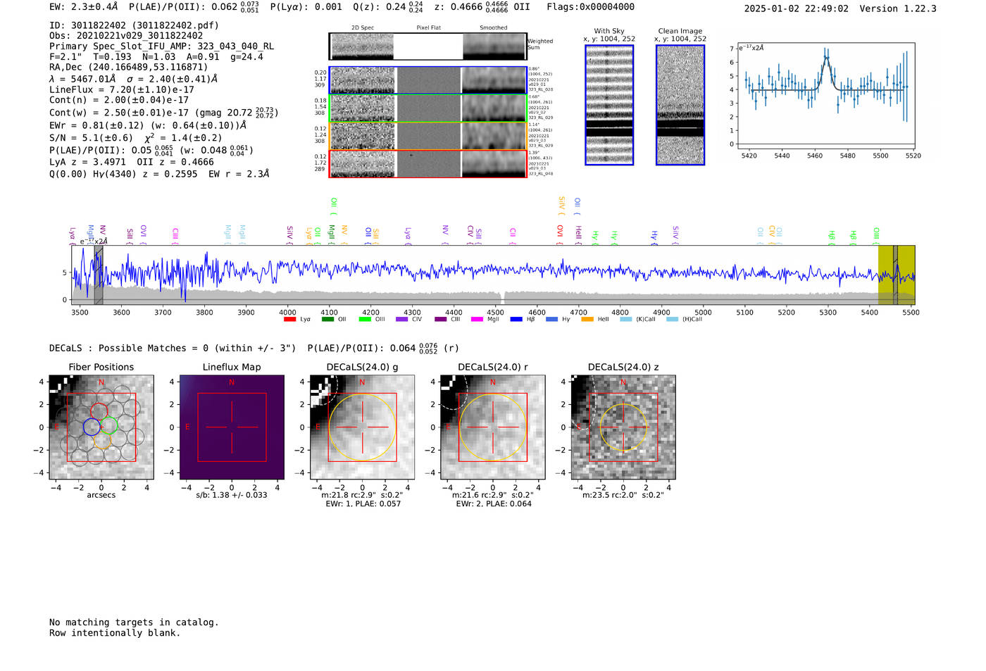Click the 'Row intentionally blank.' message
986x671 pixels.
click(x=115, y=633)
